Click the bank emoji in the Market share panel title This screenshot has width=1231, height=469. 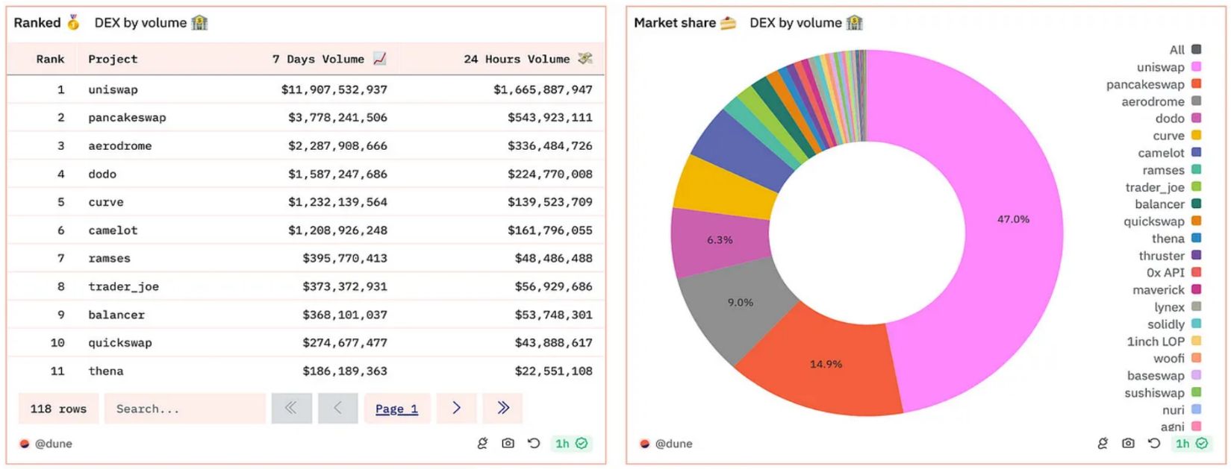[855, 23]
